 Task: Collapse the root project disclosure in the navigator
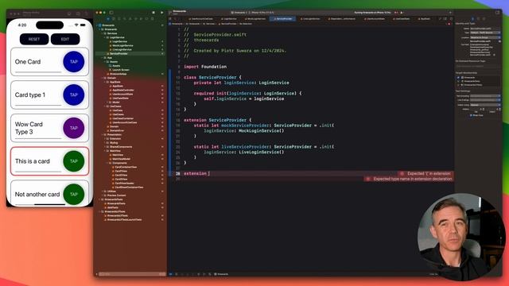[x=97, y=25]
